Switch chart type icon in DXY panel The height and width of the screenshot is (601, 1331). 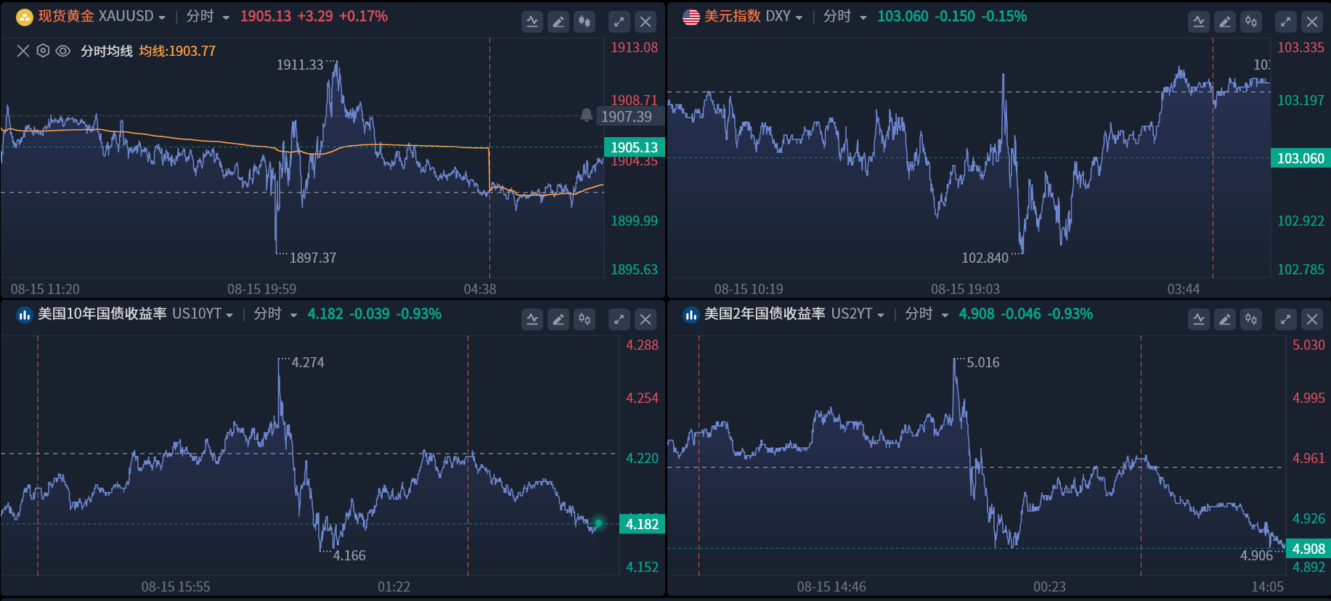(1251, 22)
